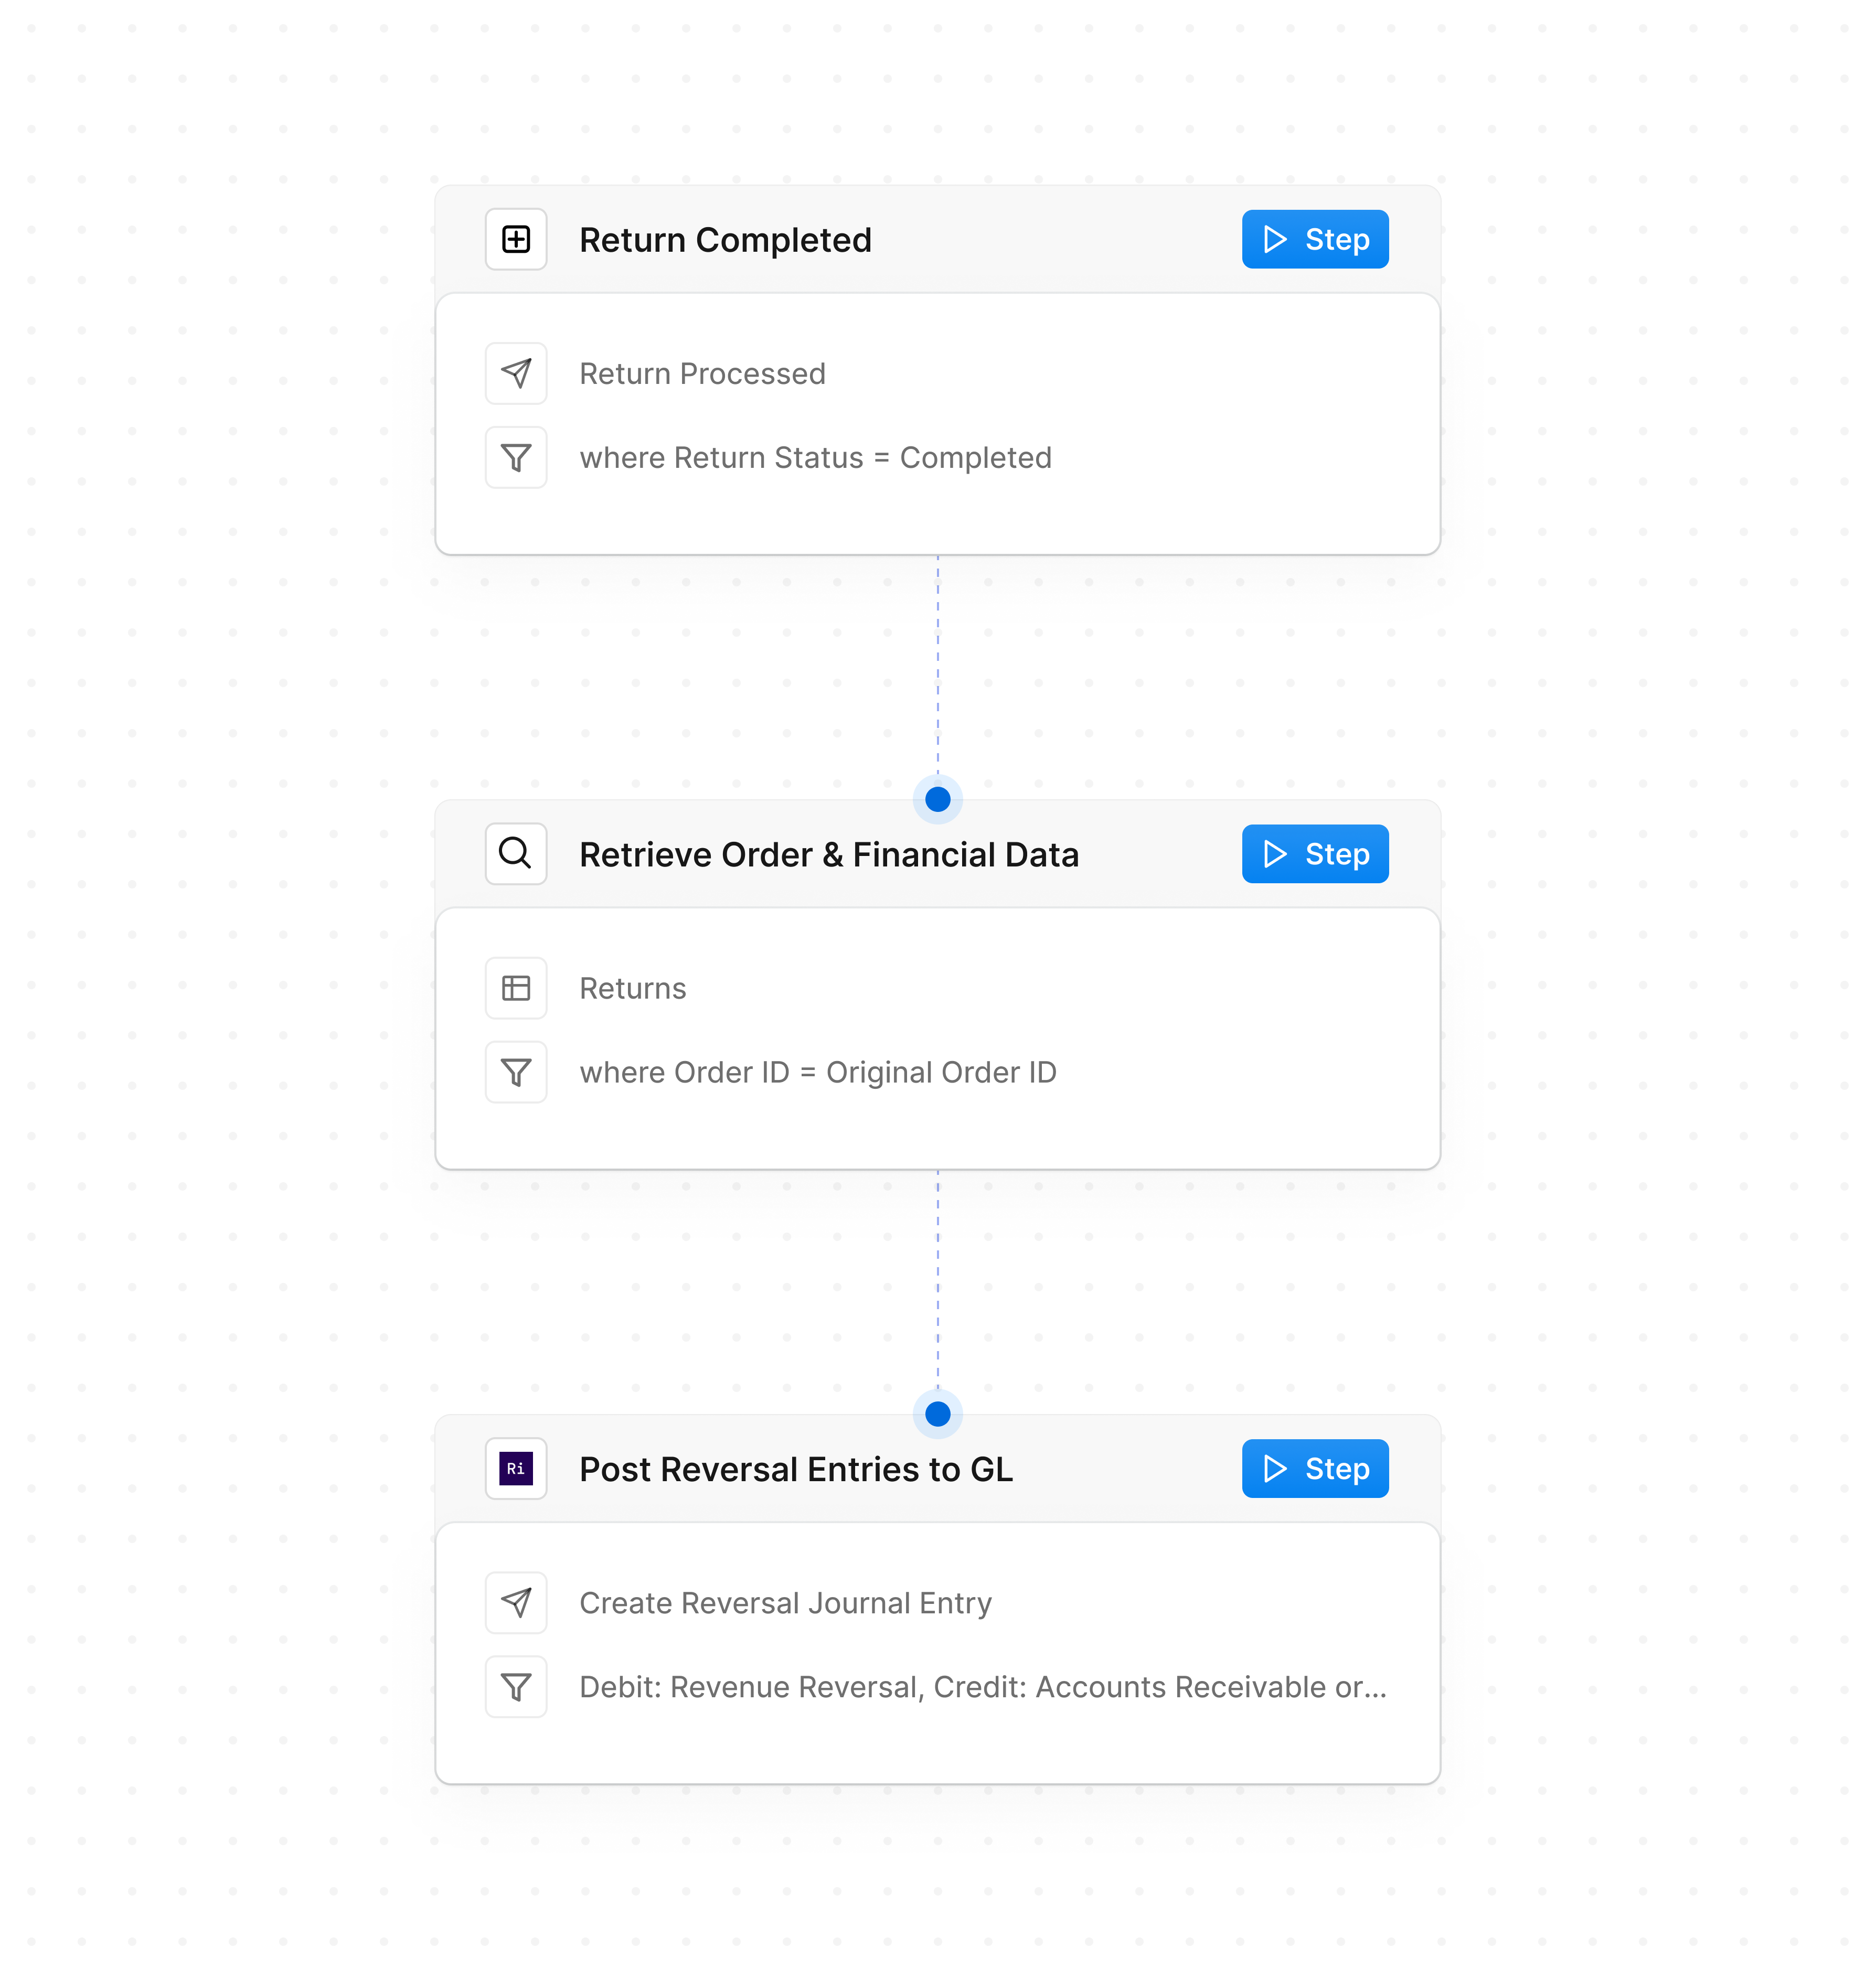1876x1970 pixels.
Task: Click the plus icon on Return Completed node
Action: tap(515, 239)
